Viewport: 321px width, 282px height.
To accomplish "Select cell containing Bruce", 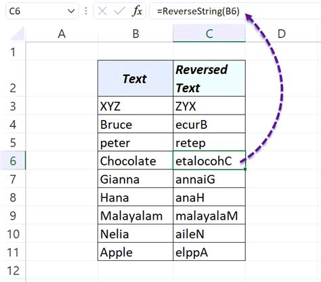I will tap(135, 124).
